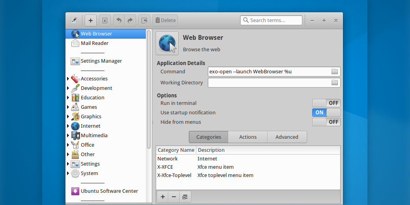Edit the Web Browser launcher name
410x205 pixels.
(203, 38)
